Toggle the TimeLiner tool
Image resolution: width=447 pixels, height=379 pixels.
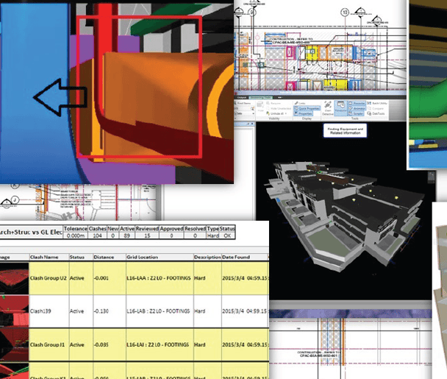[340, 108]
